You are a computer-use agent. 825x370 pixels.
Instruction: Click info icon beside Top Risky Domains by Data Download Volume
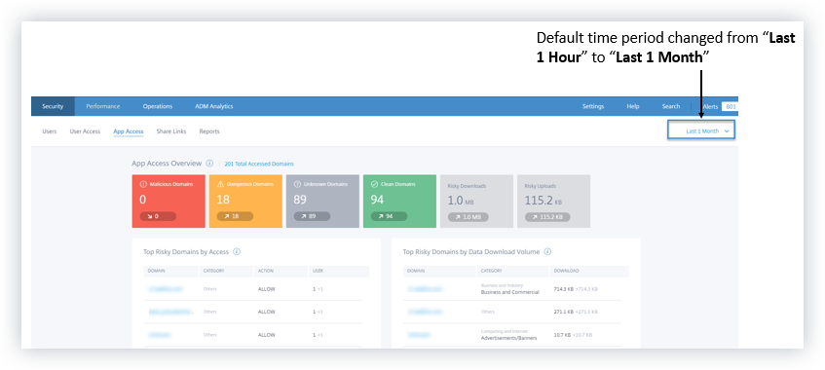[x=547, y=251]
